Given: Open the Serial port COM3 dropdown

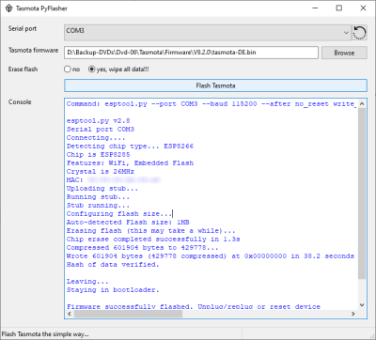Looking at the screenshot, I should 208,33.
